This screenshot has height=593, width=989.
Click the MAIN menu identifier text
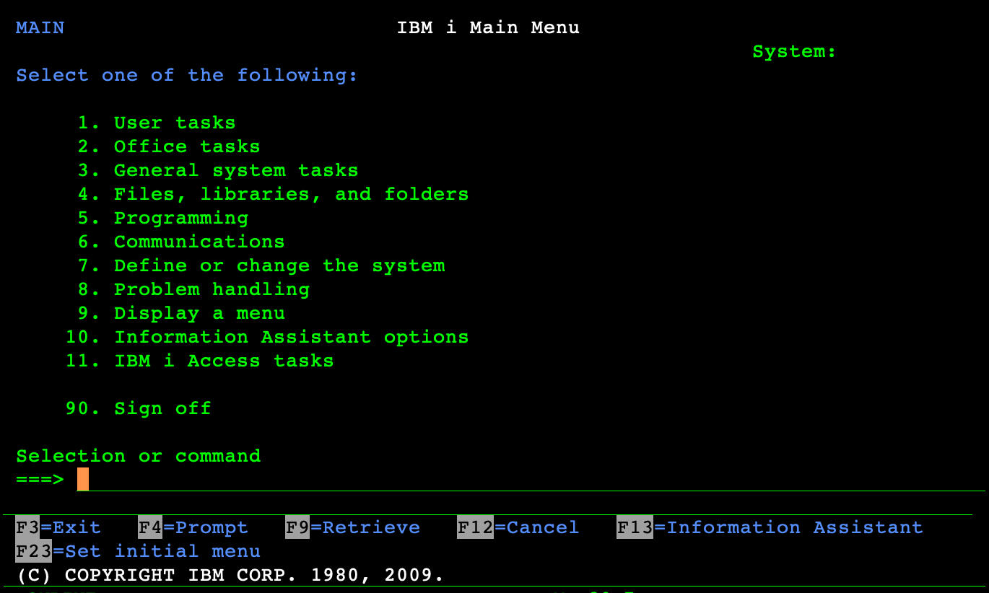[40, 27]
